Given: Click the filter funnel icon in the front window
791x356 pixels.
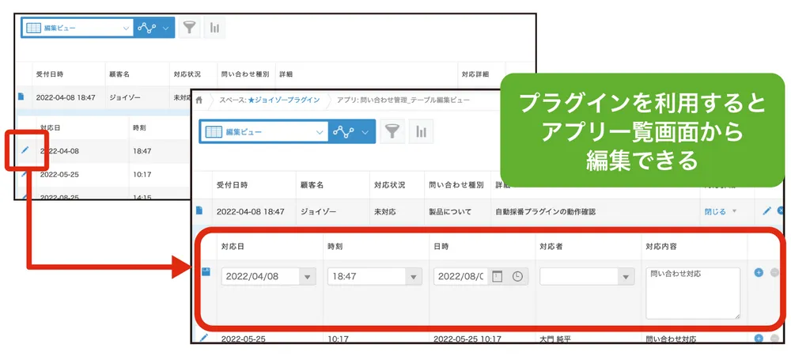Looking at the screenshot, I should point(392,131).
